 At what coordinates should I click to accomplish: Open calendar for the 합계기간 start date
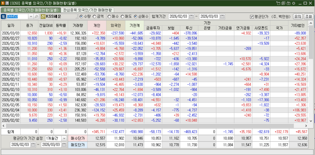(191, 16)
